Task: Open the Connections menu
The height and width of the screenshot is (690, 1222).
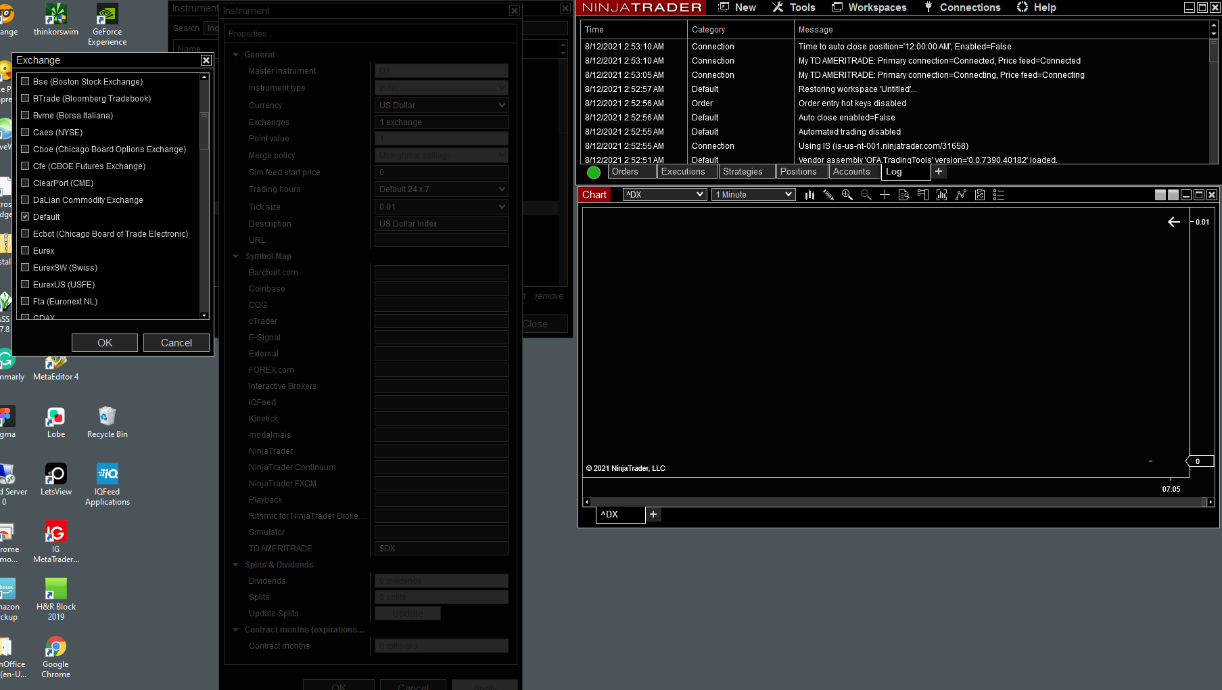Action: (x=962, y=7)
